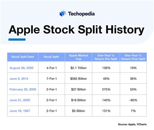Click the Techopedia logo icon
This screenshot has width=154, height=130.
point(63,14)
